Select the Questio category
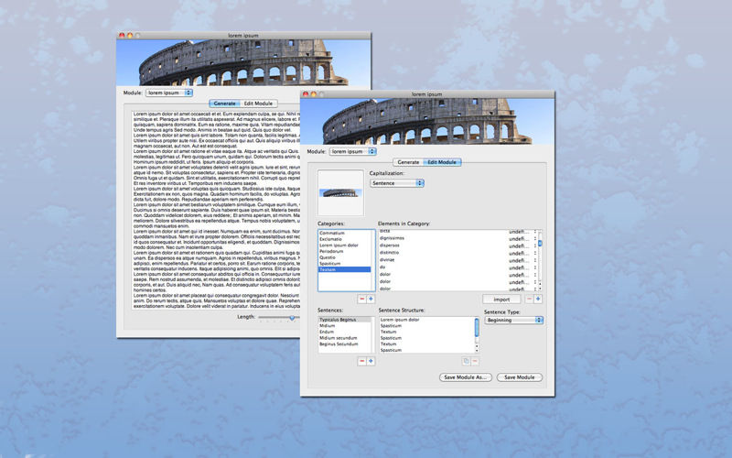This screenshot has height=458, width=732. click(x=345, y=257)
